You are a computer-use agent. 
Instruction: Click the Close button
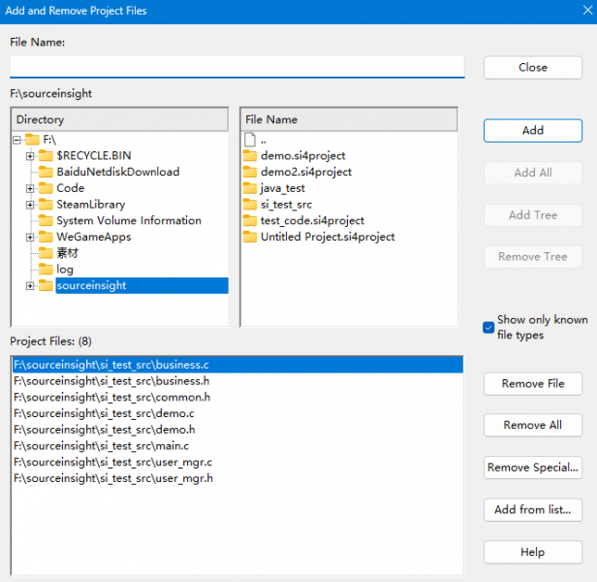coord(533,68)
